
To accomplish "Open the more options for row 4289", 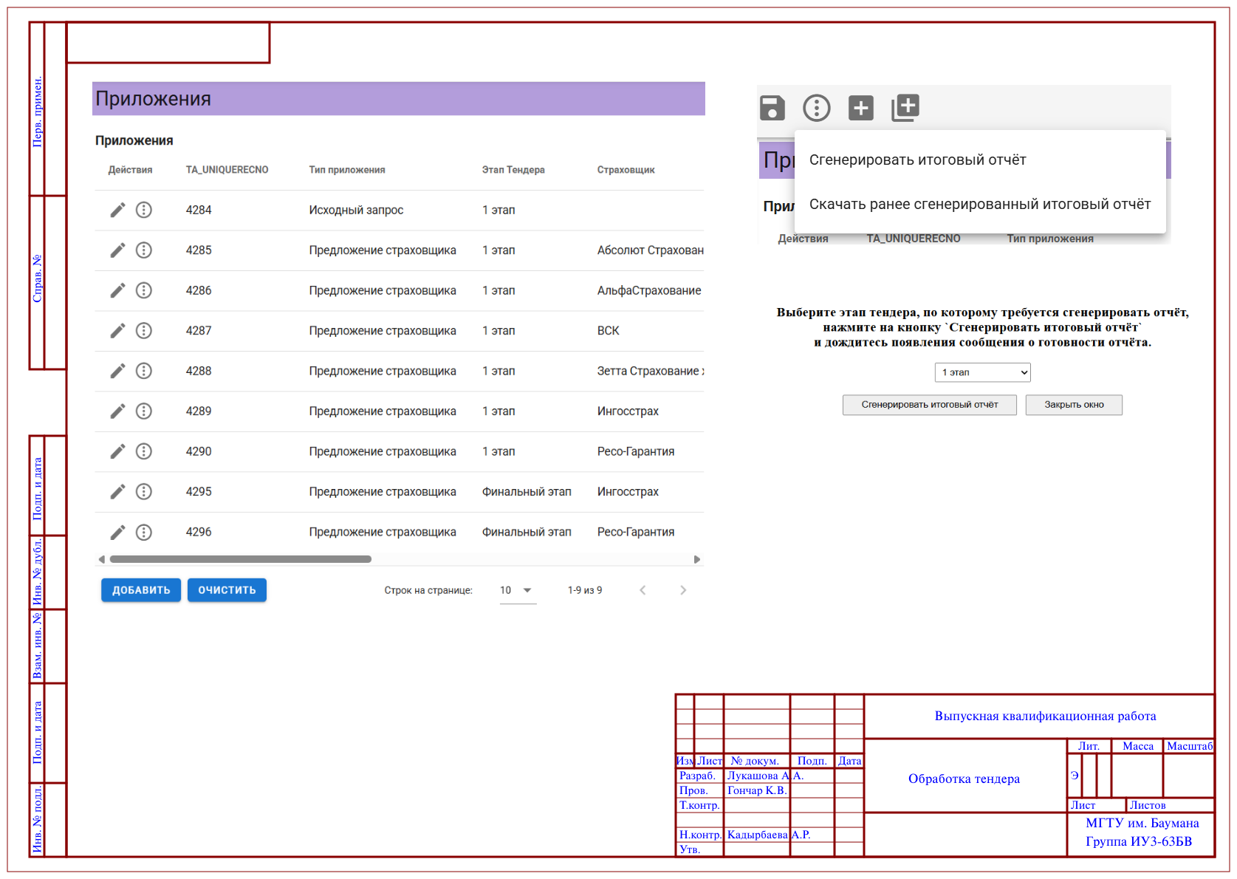I will [x=144, y=411].
